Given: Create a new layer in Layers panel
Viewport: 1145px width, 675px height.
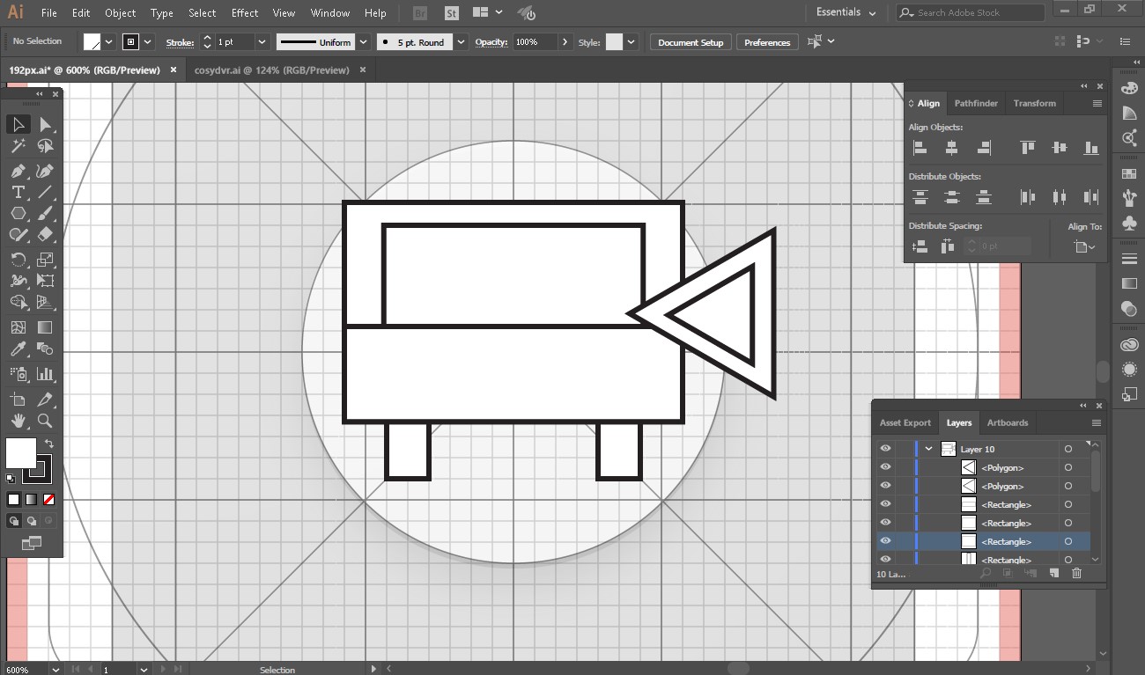Looking at the screenshot, I should pyautogui.click(x=1053, y=574).
